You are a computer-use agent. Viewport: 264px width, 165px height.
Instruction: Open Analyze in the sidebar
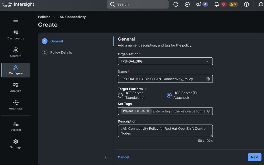(16, 88)
